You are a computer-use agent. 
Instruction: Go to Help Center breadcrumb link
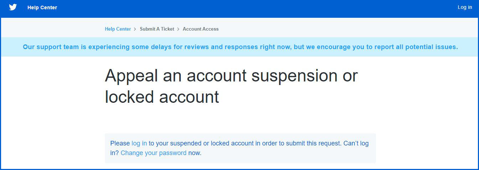[x=118, y=29]
